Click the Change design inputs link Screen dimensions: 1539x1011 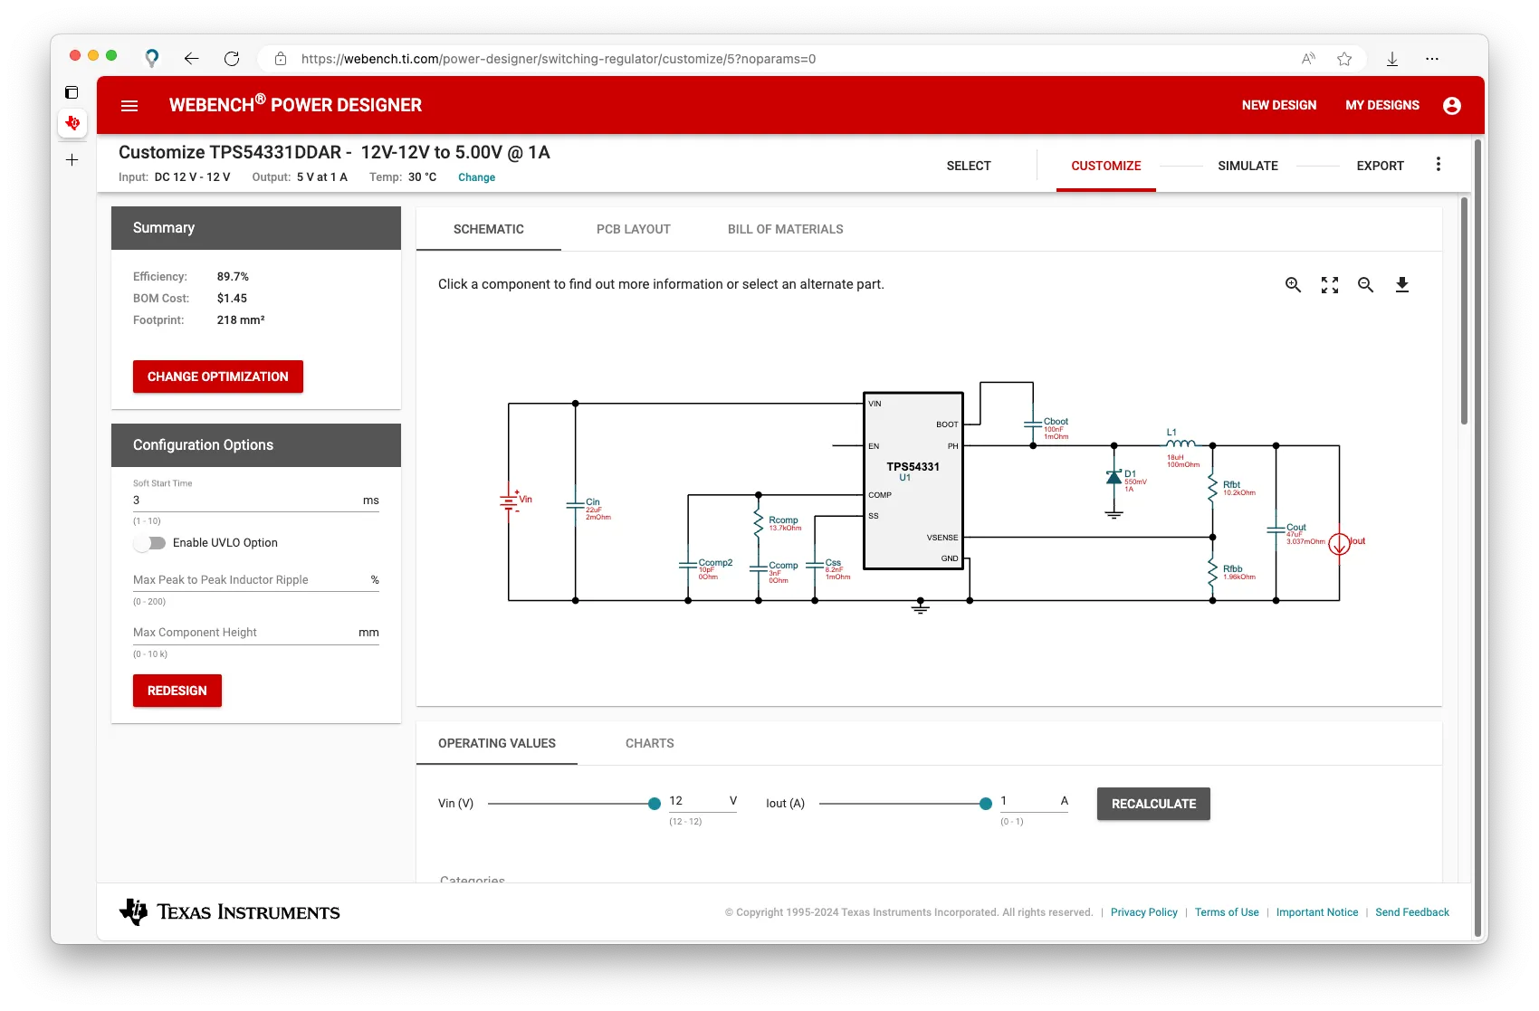click(477, 177)
